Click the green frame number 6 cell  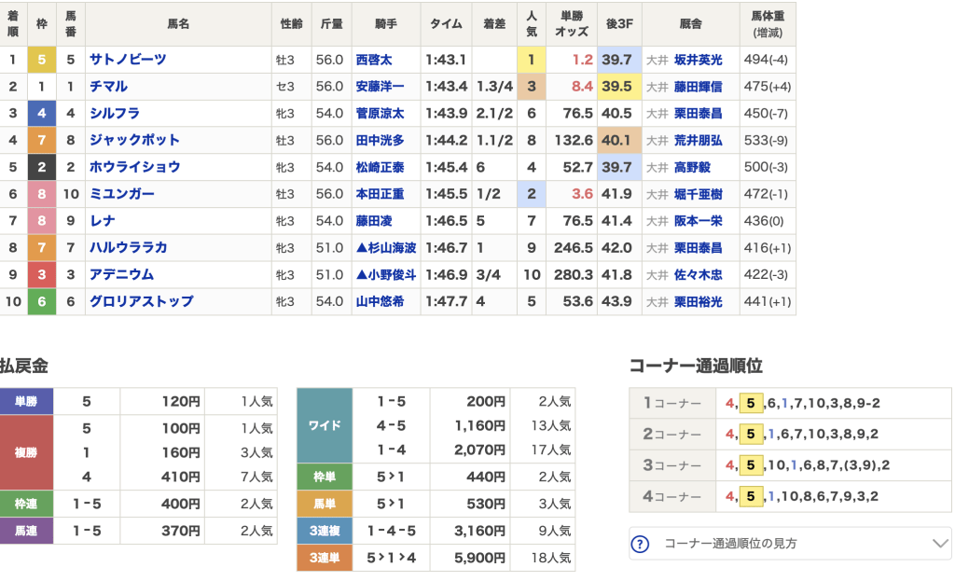[x=42, y=301]
